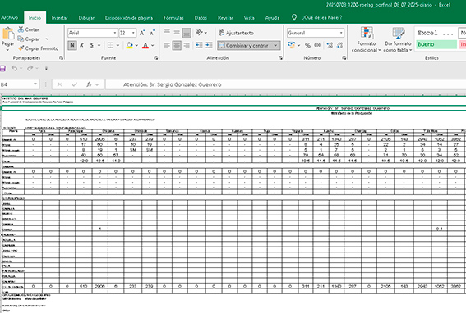
Task: Open the Revisar tab
Action: (x=225, y=18)
